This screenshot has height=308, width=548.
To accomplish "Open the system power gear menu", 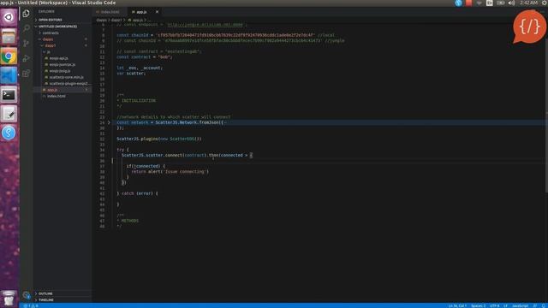I will (545, 3).
